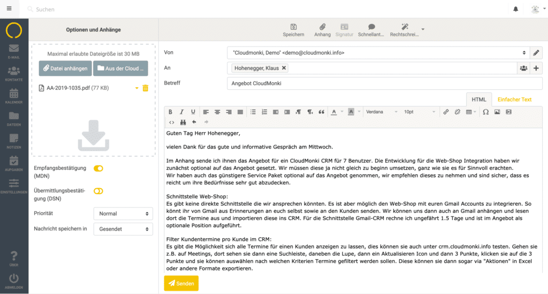Open E-Mail in sidebar
The width and height of the screenshot is (548, 294).
pyautogui.click(x=14, y=51)
